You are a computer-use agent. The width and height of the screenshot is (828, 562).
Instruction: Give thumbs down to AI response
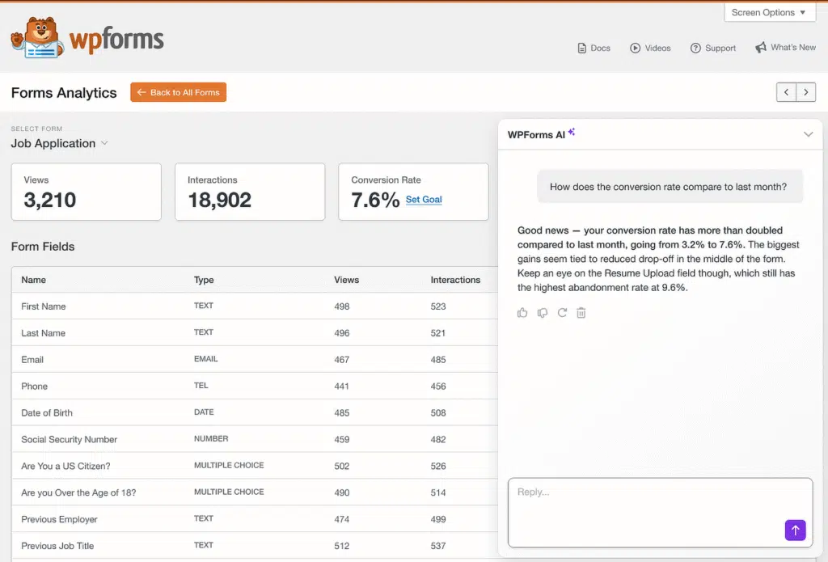[543, 313]
